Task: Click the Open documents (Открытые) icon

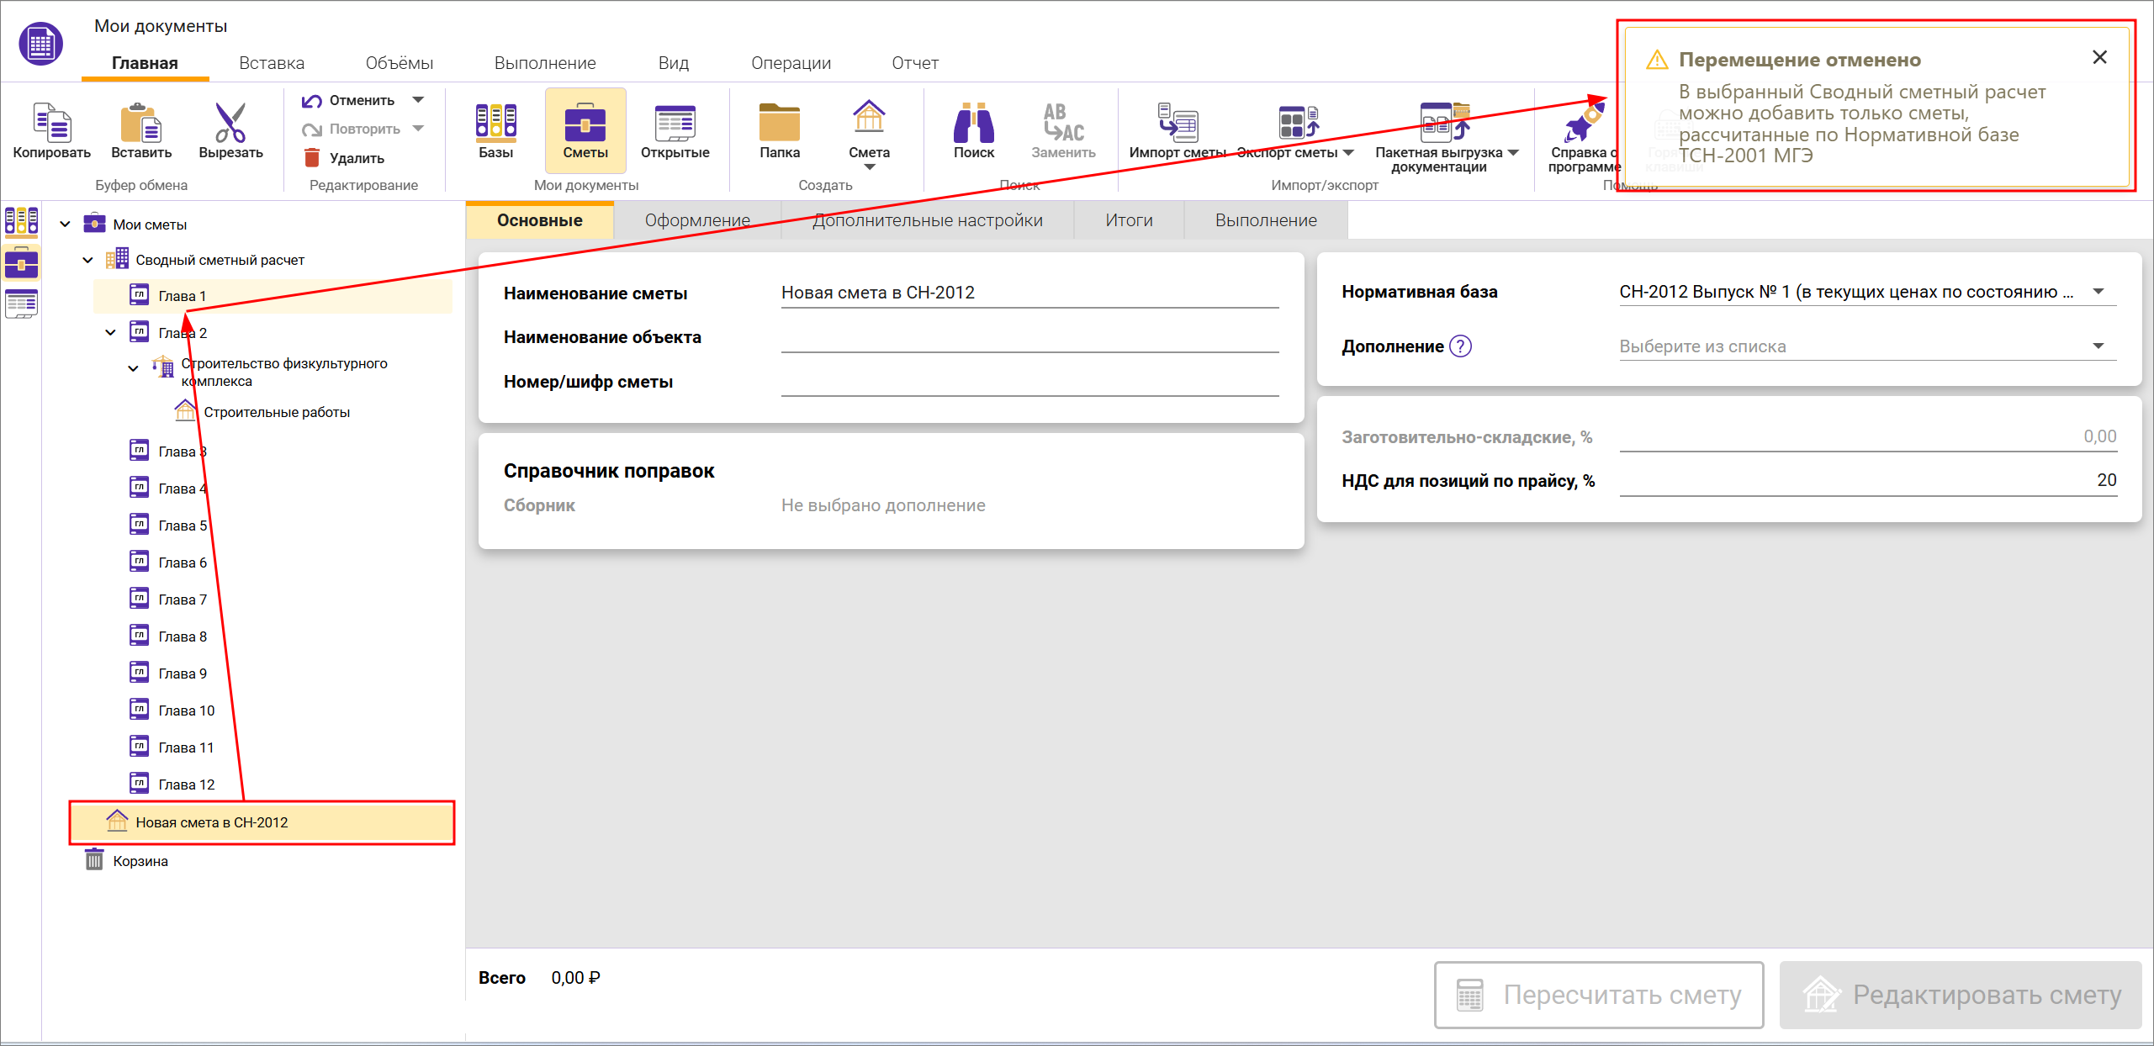Action: 675,124
